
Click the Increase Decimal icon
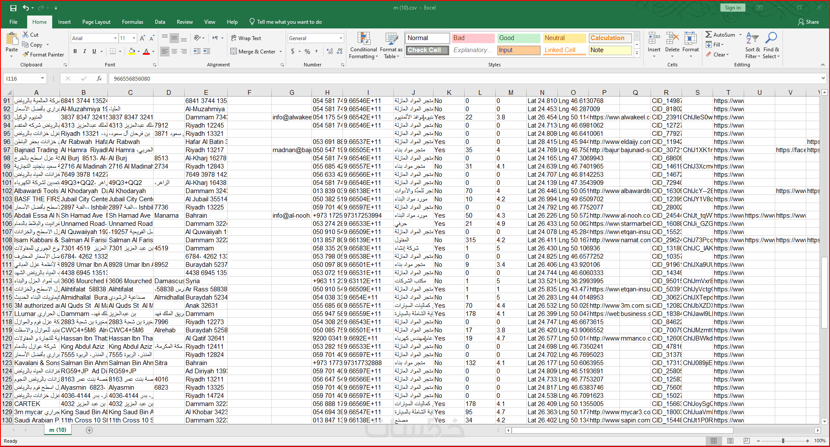tap(330, 51)
